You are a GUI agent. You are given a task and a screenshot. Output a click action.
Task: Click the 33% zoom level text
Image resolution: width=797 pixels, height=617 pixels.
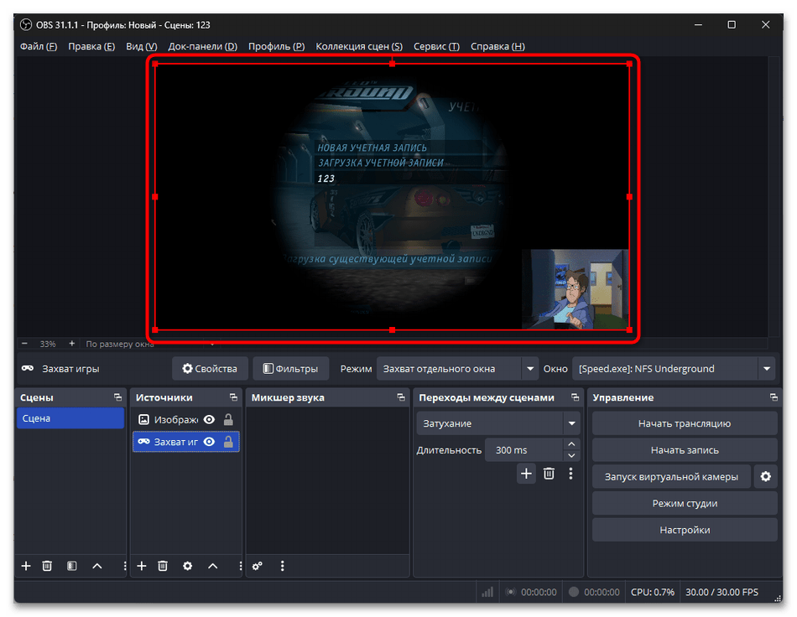(48, 344)
